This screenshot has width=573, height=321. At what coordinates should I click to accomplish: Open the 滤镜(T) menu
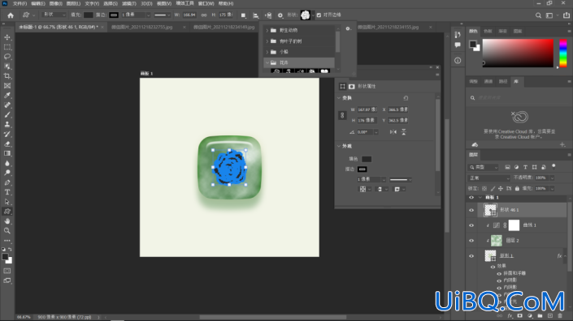pyautogui.click(x=129, y=3)
